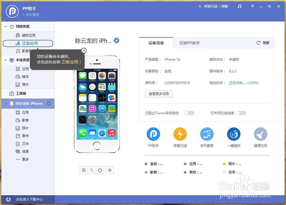Image resolution: width=286 pixels, height=205 pixels.
Task: Click the download icon in bottom bar
Action: pyautogui.click(x=8, y=199)
